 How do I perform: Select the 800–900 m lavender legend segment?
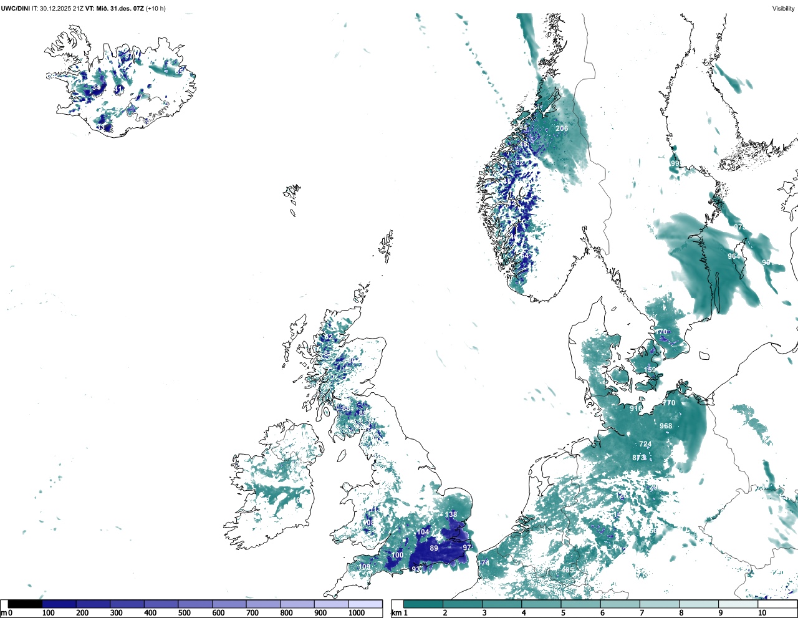click(297, 604)
